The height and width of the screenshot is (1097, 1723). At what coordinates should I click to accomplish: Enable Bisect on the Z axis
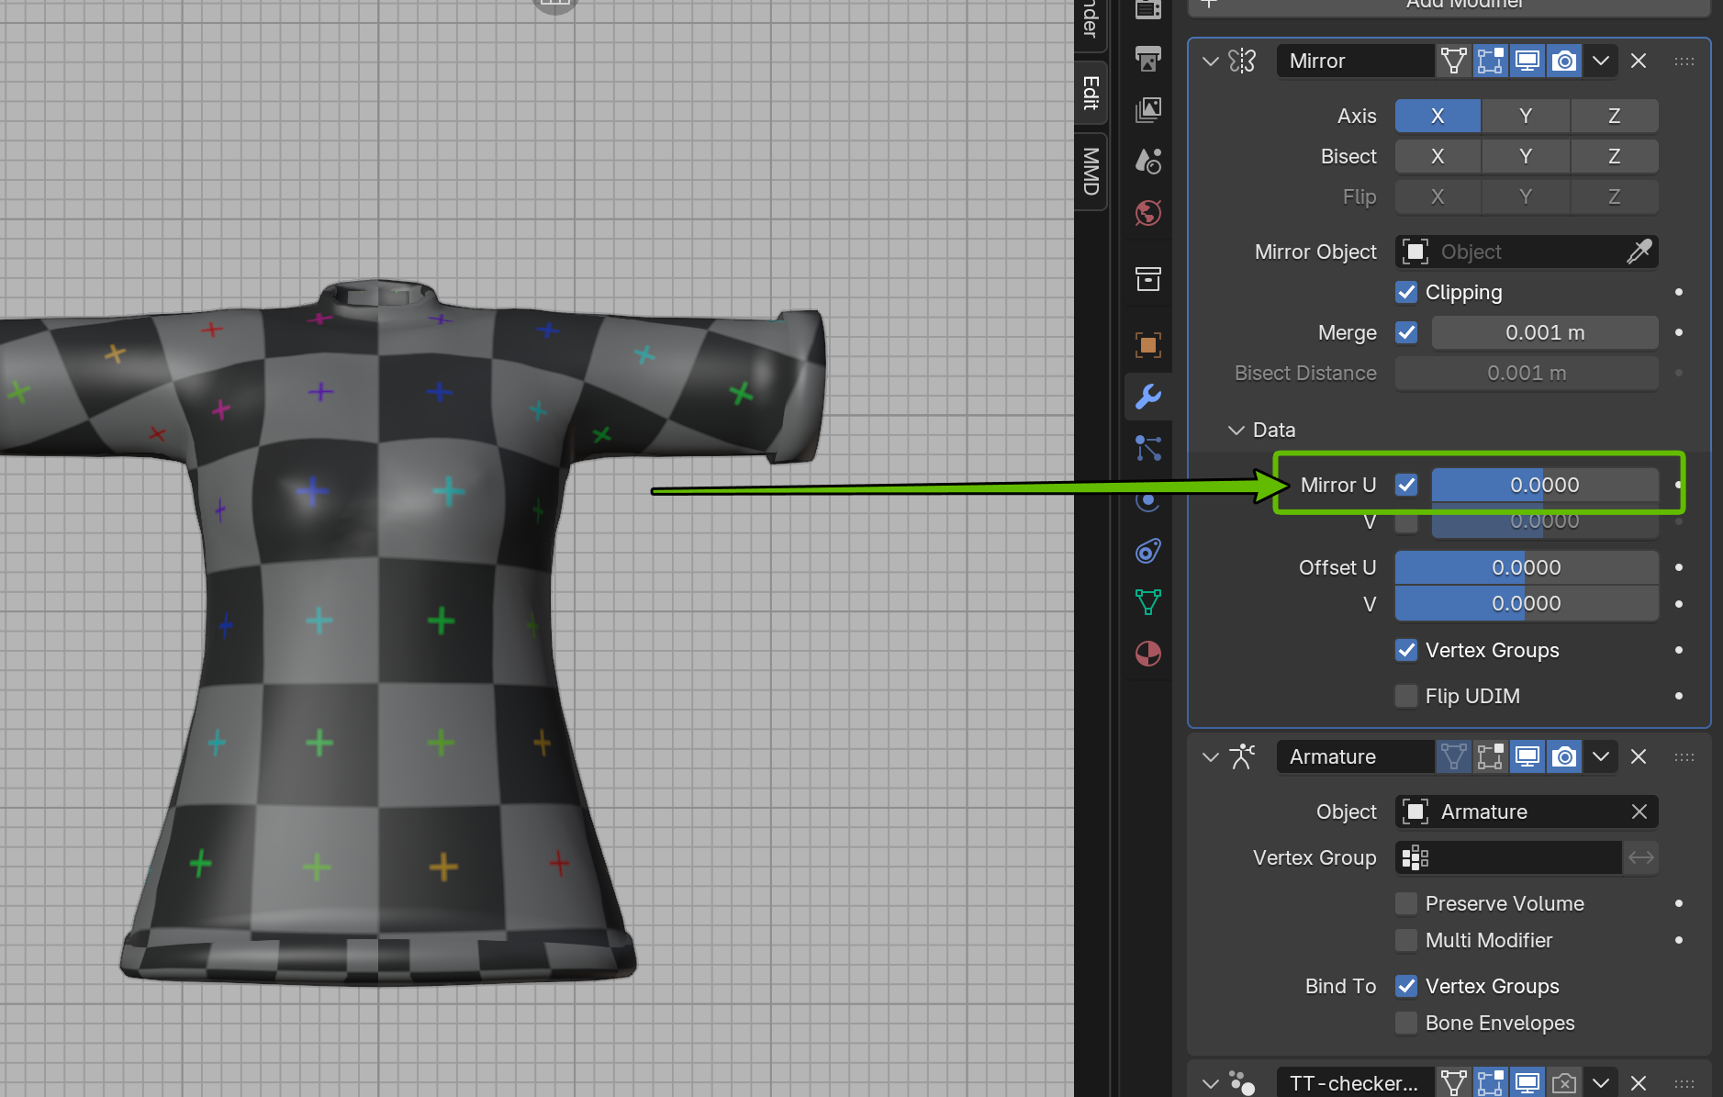coord(1613,156)
